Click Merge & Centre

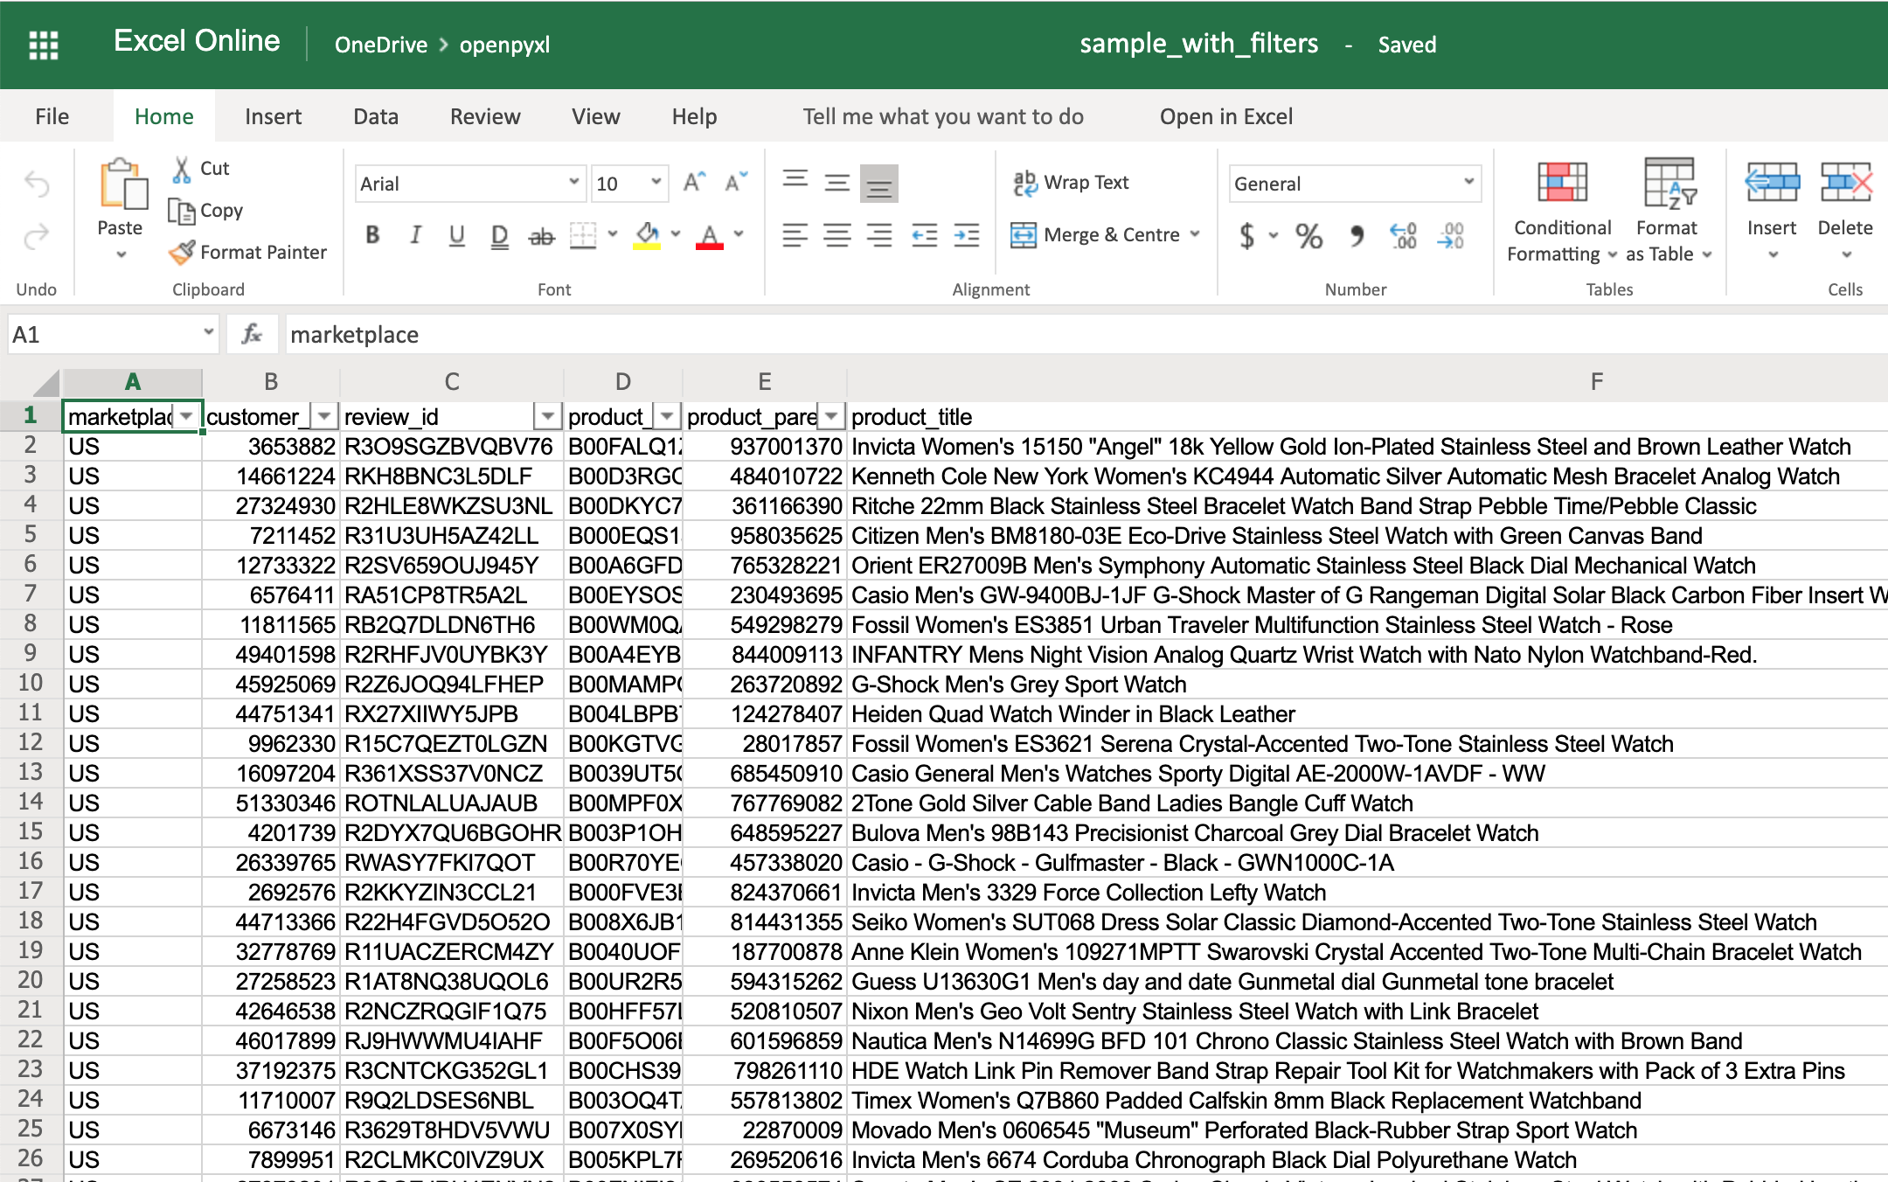click(x=1095, y=234)
